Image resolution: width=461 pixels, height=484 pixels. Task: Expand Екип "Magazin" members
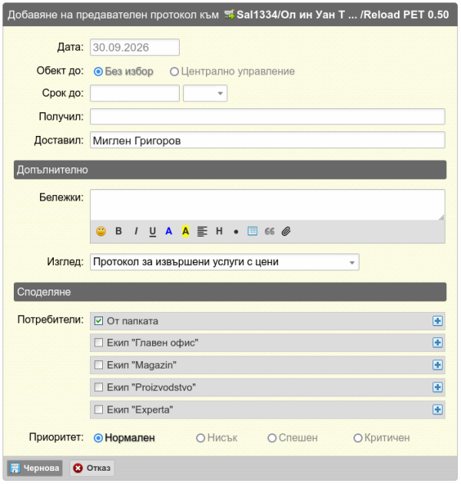[x=437, y=365]
